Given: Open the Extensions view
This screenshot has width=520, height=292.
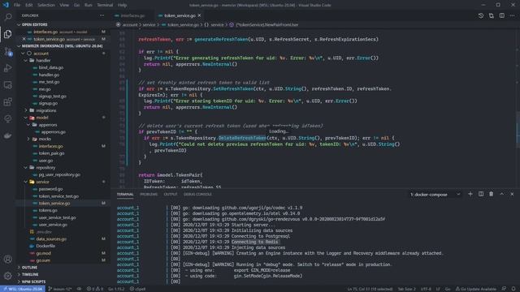Looking at the screenshot, I should 8,101.
